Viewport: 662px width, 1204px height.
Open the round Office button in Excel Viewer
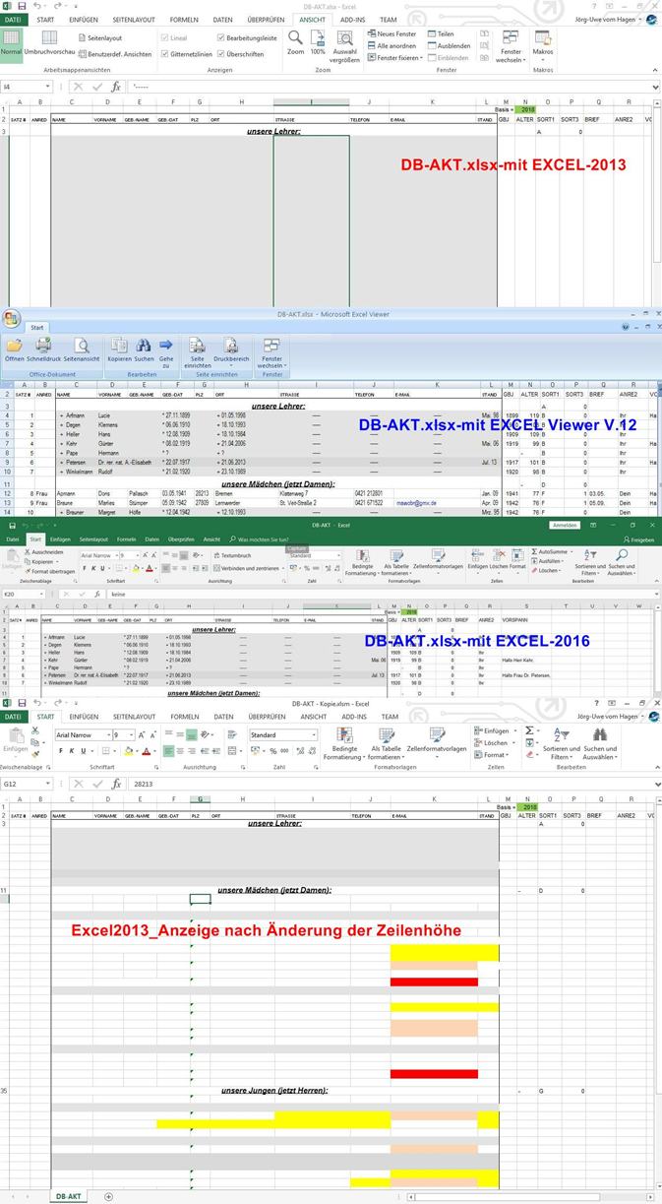pyautogui.click(x=11, y=319)
